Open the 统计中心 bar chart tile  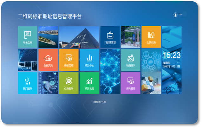(89, 60)
